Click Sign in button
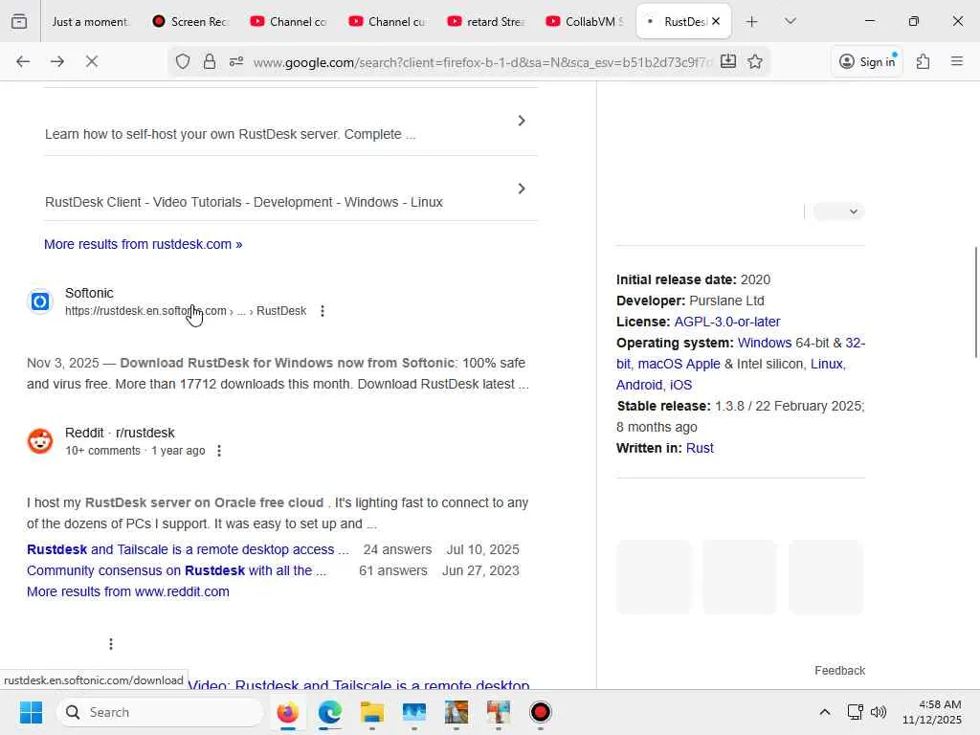The width and height of the screenshot is (980, 735). pos(867,61)
